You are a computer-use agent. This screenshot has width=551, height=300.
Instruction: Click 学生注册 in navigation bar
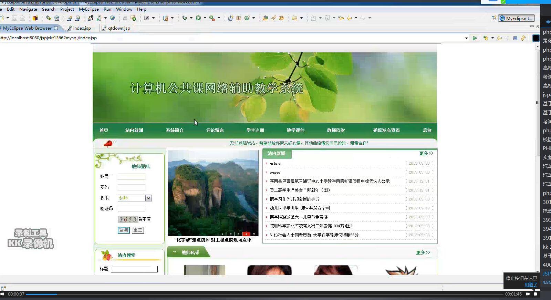point(255,130)
